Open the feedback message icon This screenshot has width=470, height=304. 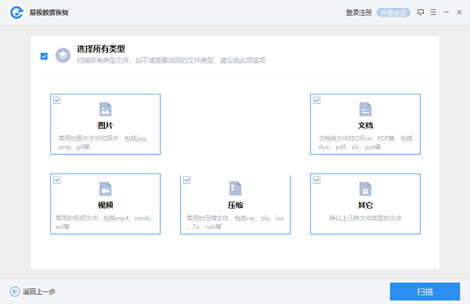pyautogui.click(x=420, y=13)
